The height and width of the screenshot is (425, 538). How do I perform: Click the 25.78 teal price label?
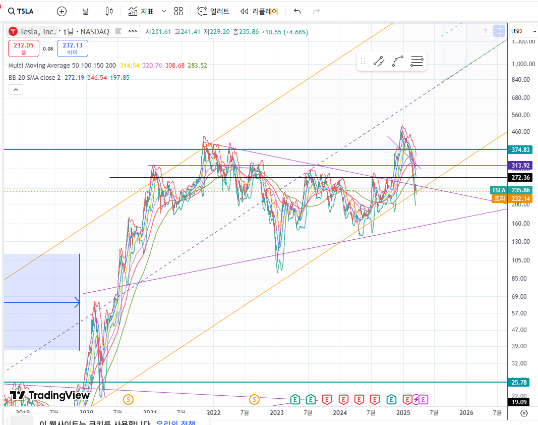pos(519,383)
